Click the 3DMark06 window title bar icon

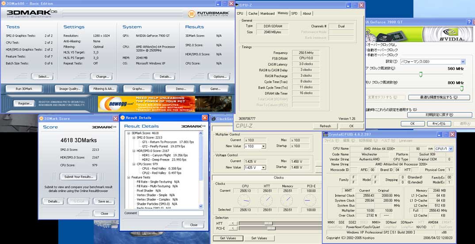point(3,4)
